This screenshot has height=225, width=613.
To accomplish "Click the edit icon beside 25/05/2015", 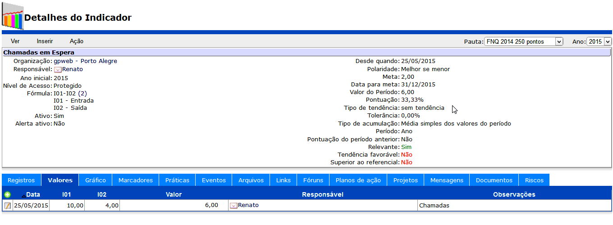I will 7,206.
